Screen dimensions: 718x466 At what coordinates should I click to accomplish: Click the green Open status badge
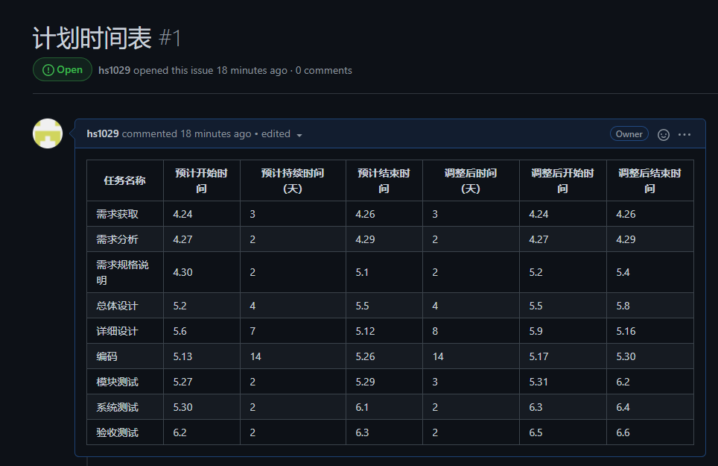tap(63, 69)
